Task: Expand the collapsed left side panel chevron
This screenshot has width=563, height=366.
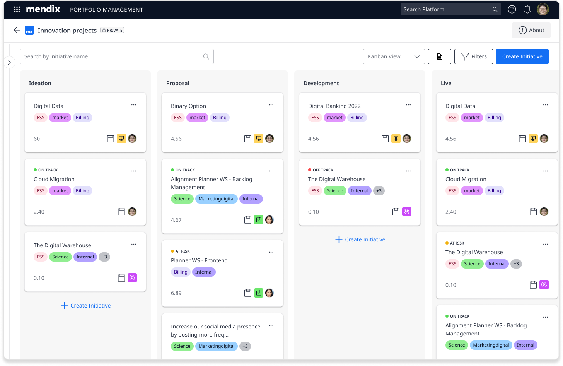Action: point(10,62)
